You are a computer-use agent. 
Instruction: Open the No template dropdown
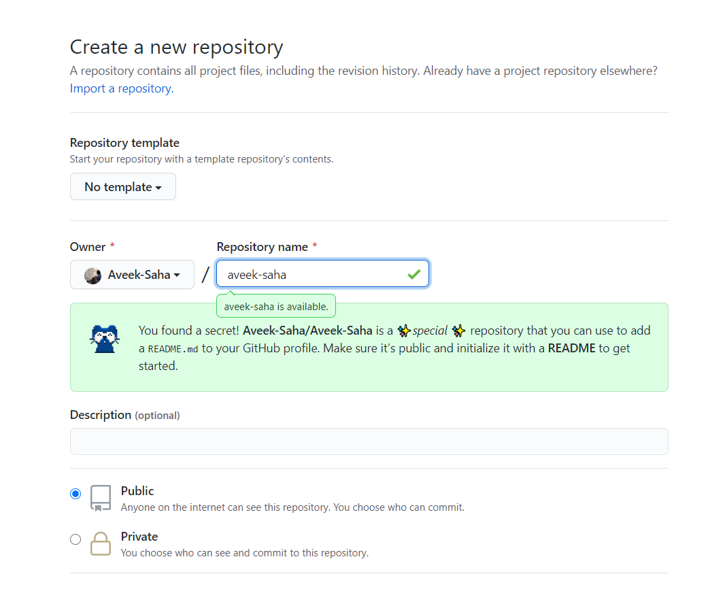coord(122,186)
